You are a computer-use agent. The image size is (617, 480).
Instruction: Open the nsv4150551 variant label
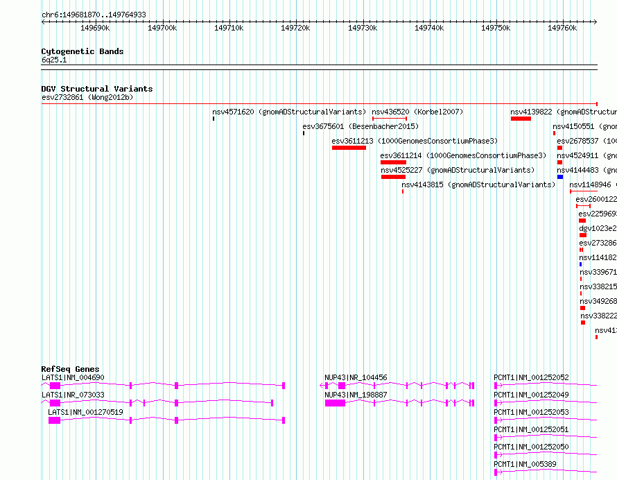point(584,126)
